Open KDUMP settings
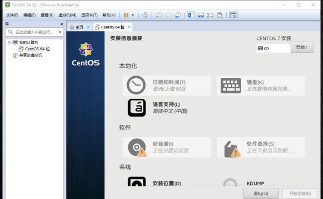 click(261, 182)
